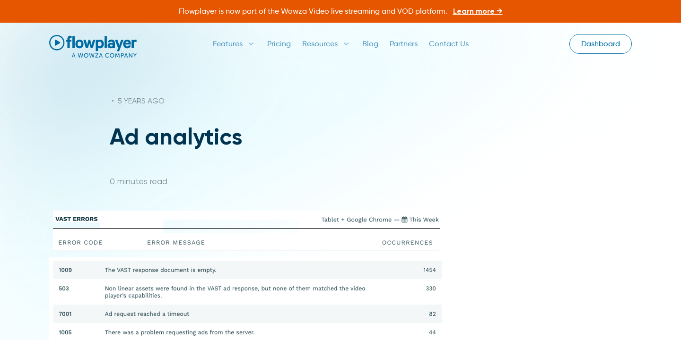Select table row for error code 7001
This screenshot has width=681, height=340.
247,314
